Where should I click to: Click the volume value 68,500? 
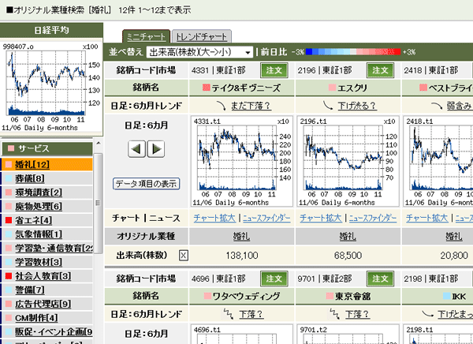(348, 256)
